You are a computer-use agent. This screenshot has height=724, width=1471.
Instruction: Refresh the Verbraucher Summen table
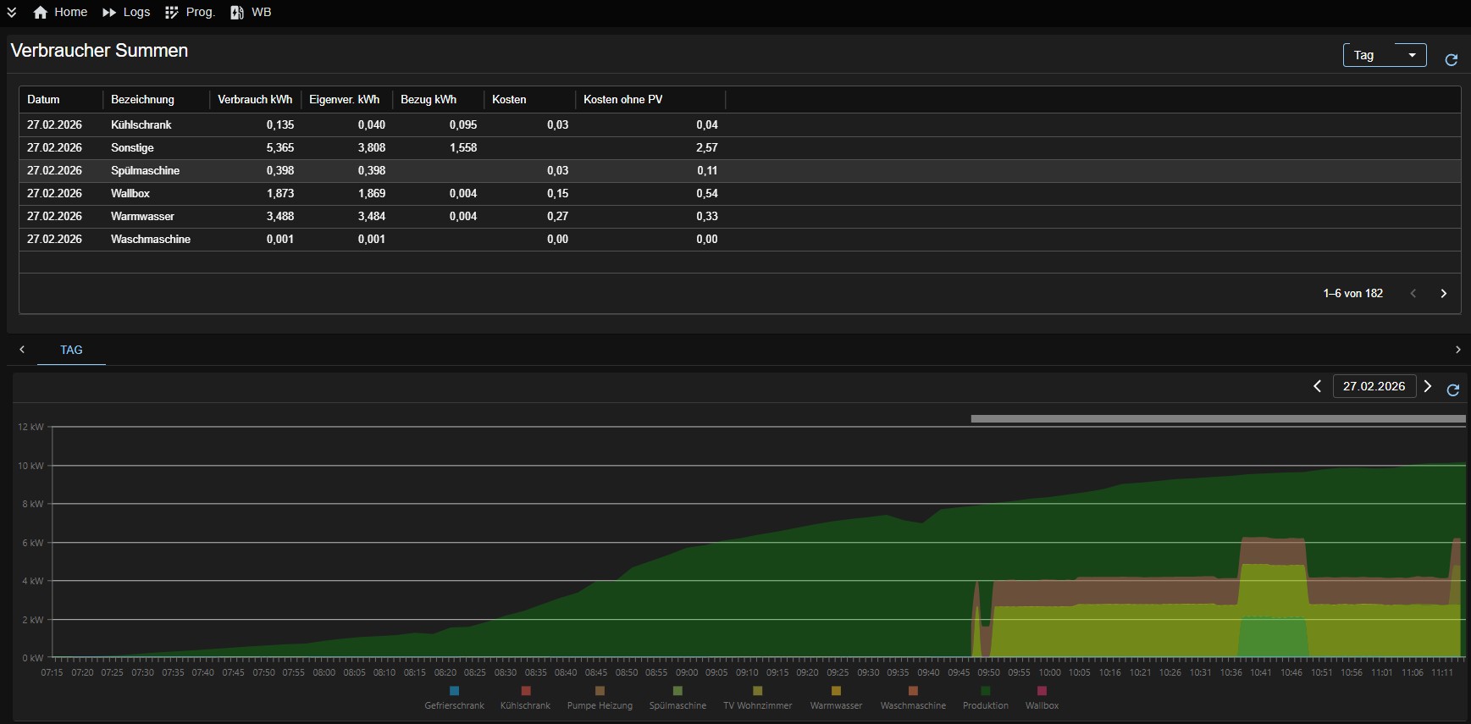pos(1451,59)
